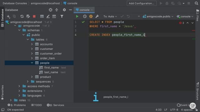Expand the sequences folder
The height and width of the screenshot is (112, 200).
click(28, 82)
